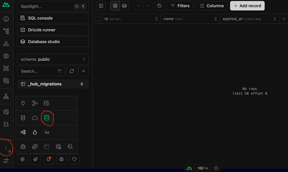Click the notification bell with red badge
This screenshot has width=288, height=172.
48,159
